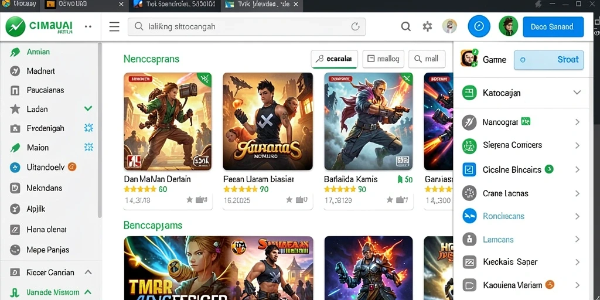The height and width of the screenshot is (300, 600).
Task: Click the Paucaianas sidebar icon
Action: pyautogui.click(x=15, y=90)
